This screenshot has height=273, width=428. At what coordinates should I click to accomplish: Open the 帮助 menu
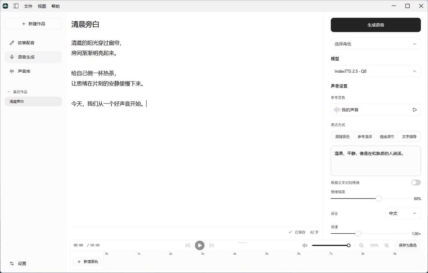(55, 6)
